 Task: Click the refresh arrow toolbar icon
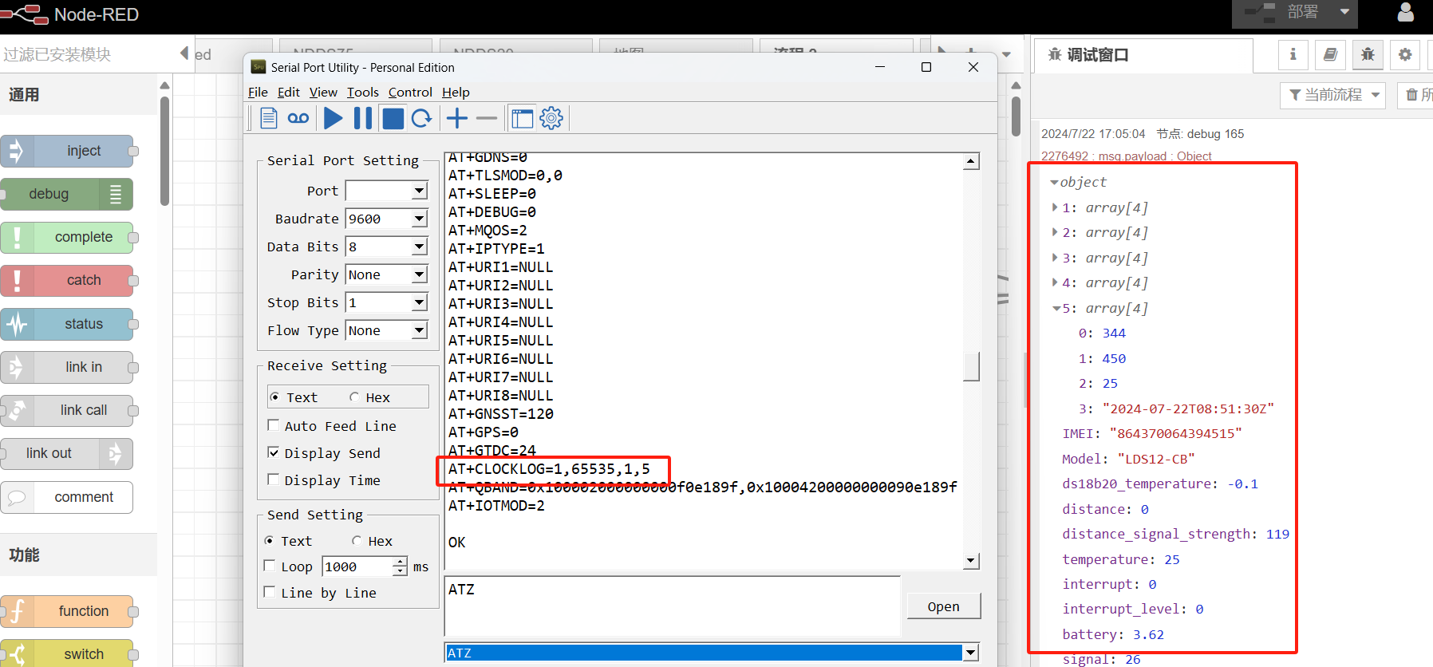pyautogui.click(x=422, y=119)
